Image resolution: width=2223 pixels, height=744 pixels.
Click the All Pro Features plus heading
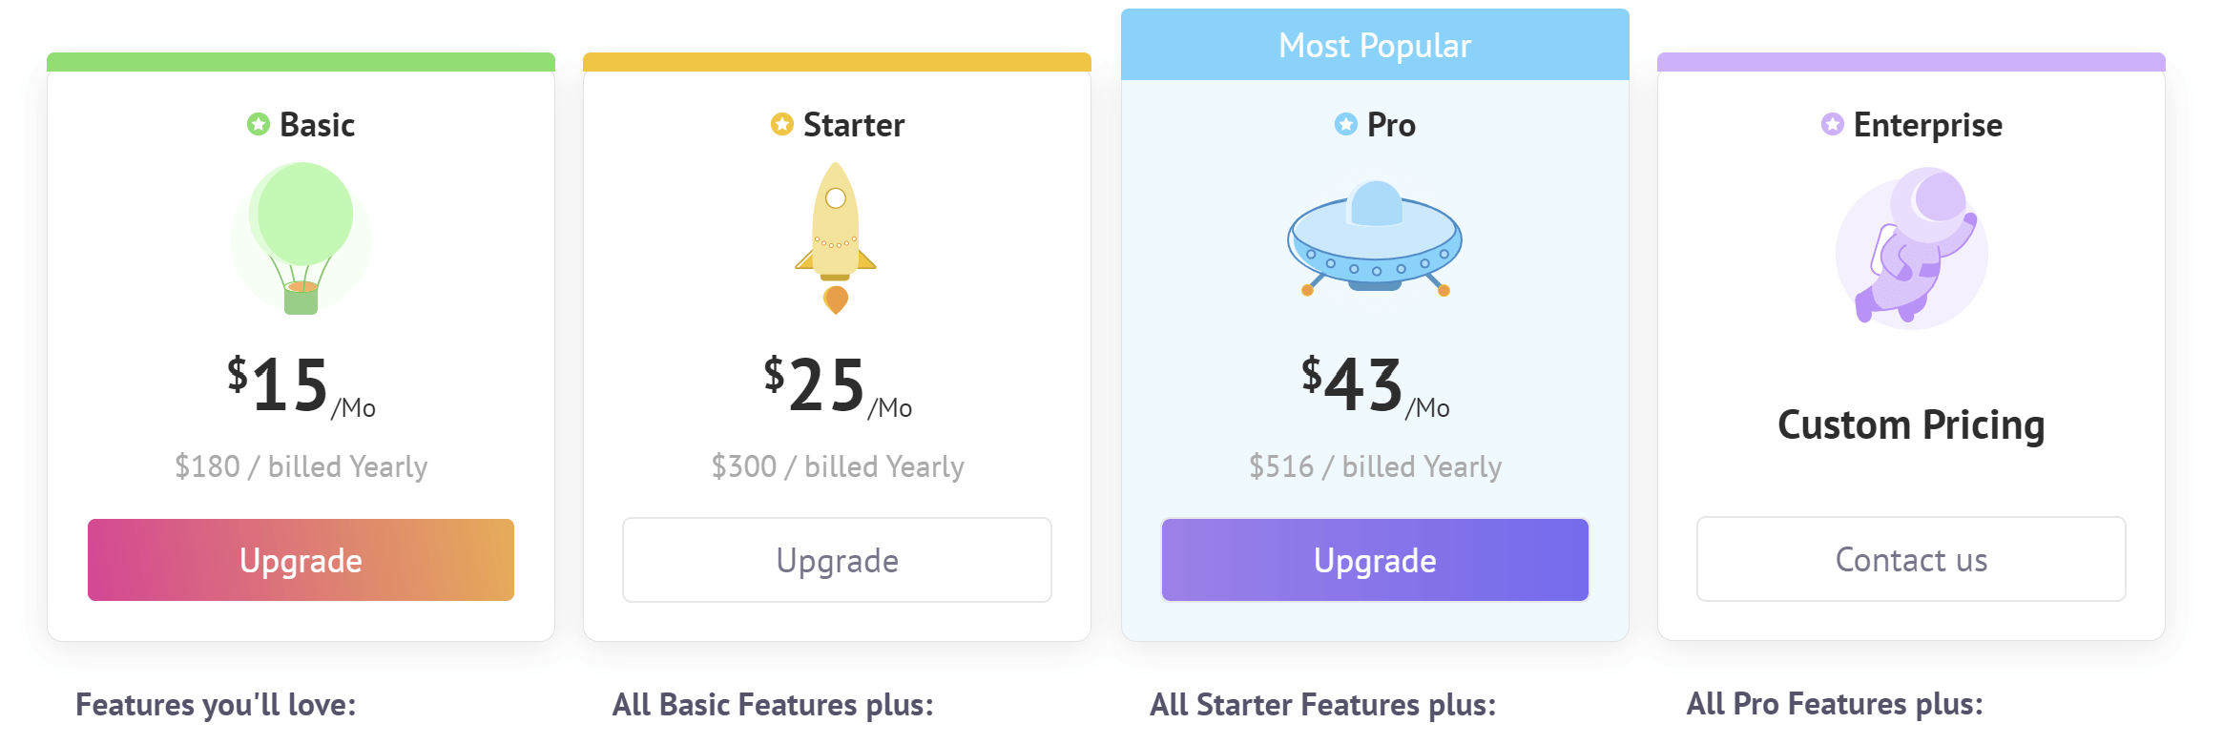click(1834, 704)
